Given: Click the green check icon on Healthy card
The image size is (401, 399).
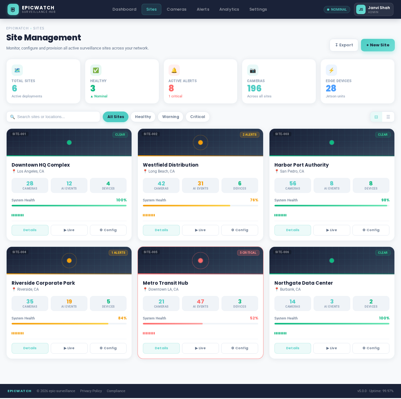Looking at the screenshot, I should (x=95, y=70).
